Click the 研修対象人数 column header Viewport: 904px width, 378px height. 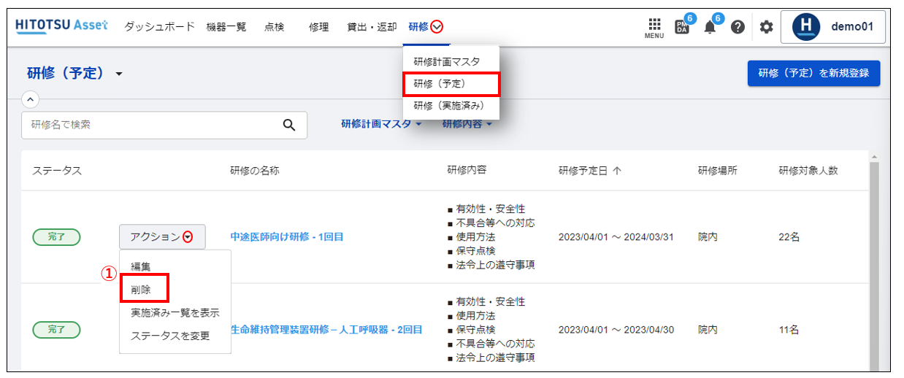click(808, 171)
